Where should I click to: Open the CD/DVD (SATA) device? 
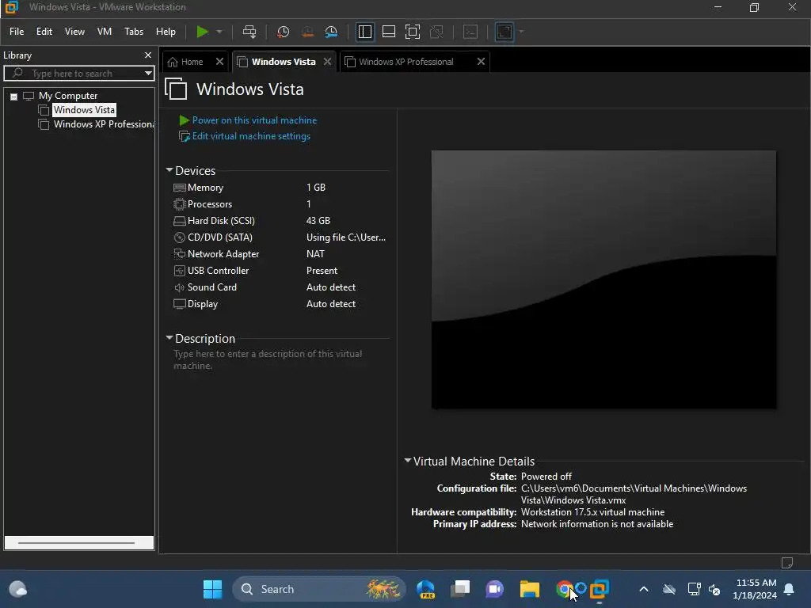[x=220, y=237]
